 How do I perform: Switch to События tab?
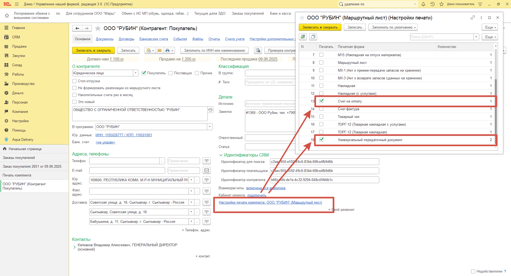click(180, 39)
